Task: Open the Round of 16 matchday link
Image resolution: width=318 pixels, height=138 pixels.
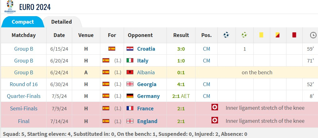Action: [24, 84]
